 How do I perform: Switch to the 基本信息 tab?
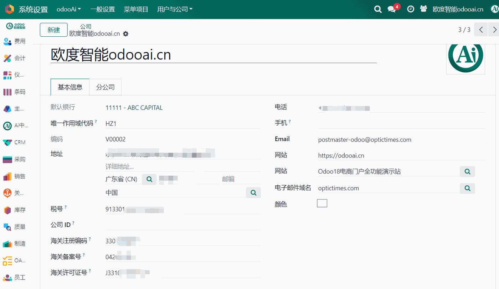70,87
